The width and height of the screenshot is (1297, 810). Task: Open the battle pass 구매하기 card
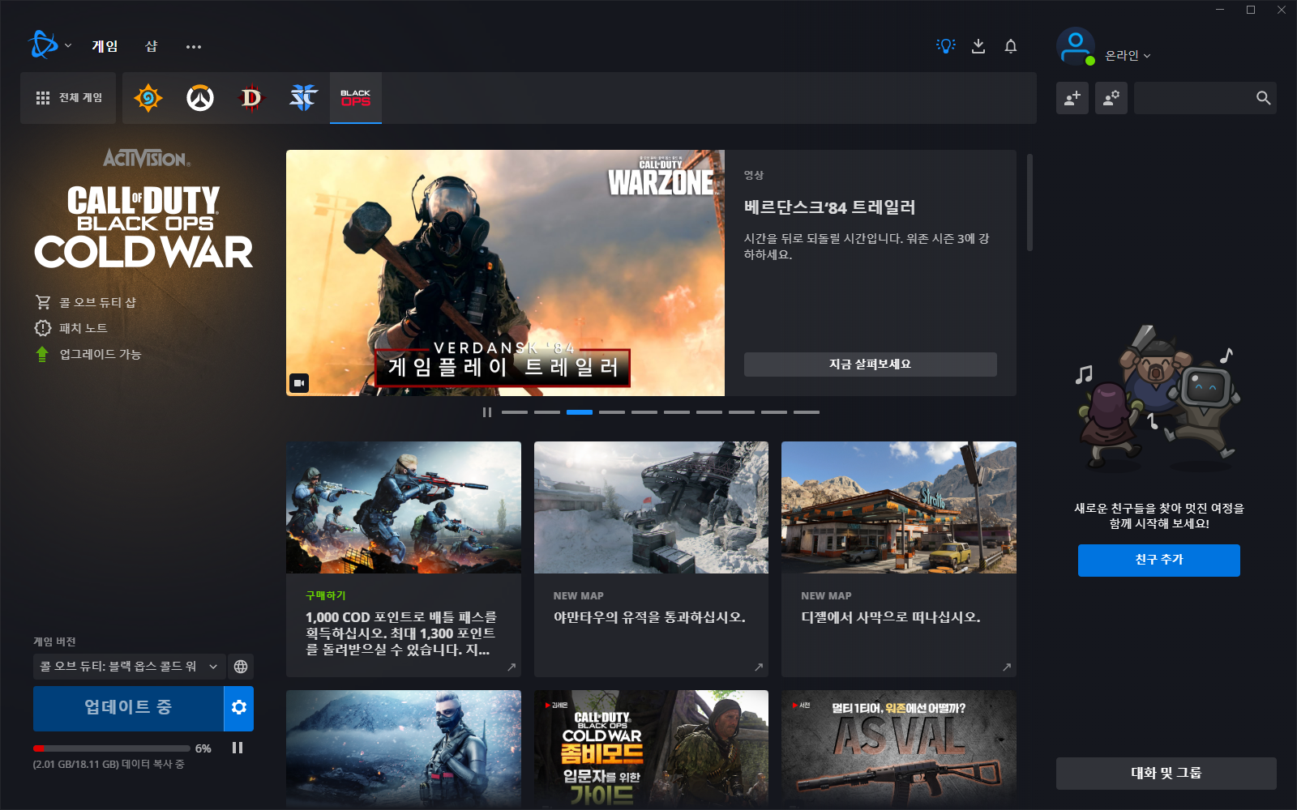point(404,559)
